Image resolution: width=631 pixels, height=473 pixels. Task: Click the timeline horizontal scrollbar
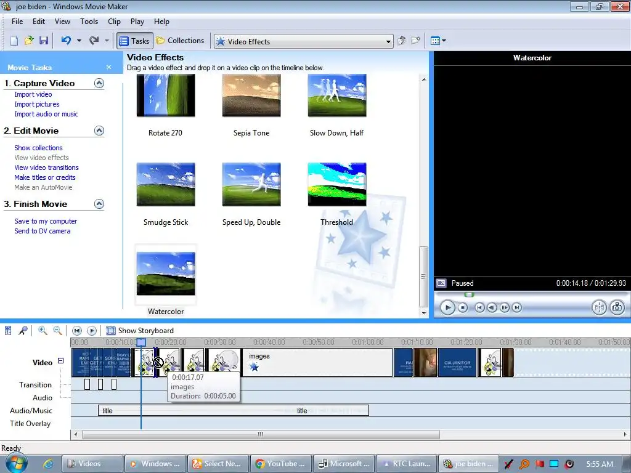tap(261, 434)
